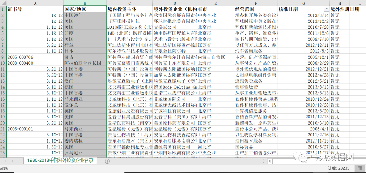Click cell containing 2005-000101
366x173 pixels.
(x=35, y=129)
